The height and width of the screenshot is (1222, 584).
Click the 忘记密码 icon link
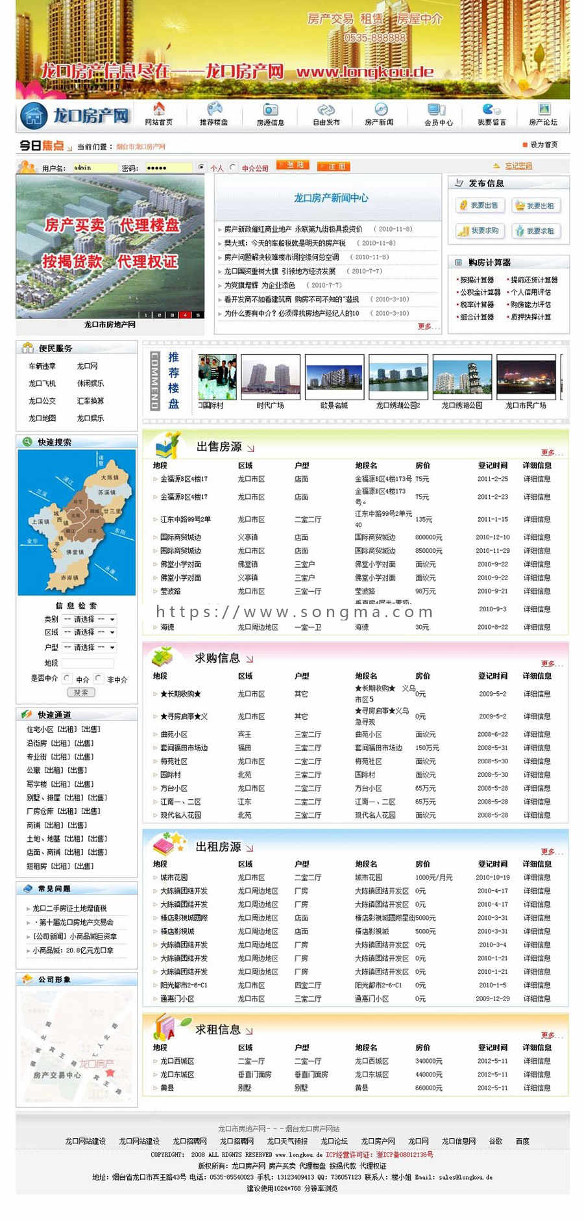(513, 166)
